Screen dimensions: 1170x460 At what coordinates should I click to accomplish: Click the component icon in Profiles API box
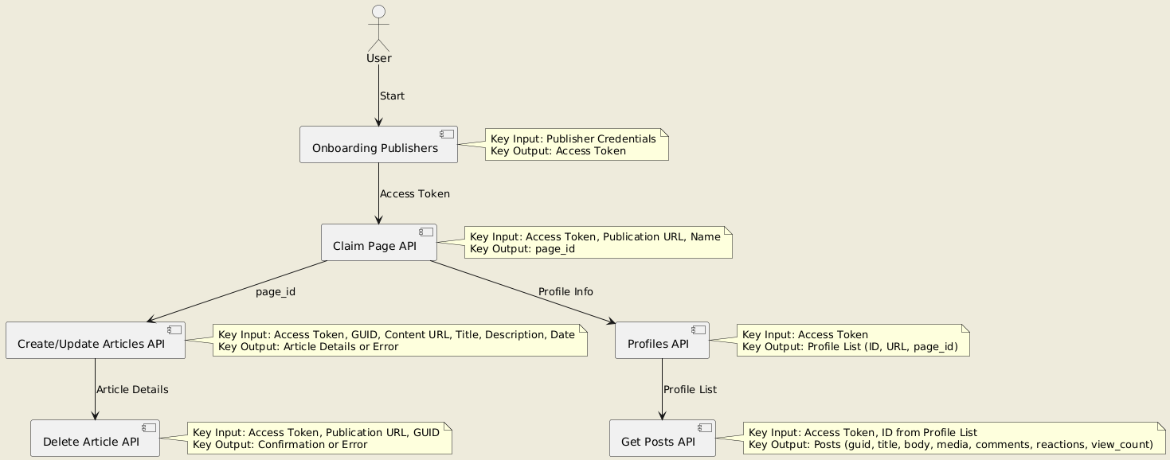click(698, 330)
